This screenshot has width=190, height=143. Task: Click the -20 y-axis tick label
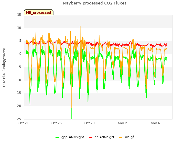point(18,106)
